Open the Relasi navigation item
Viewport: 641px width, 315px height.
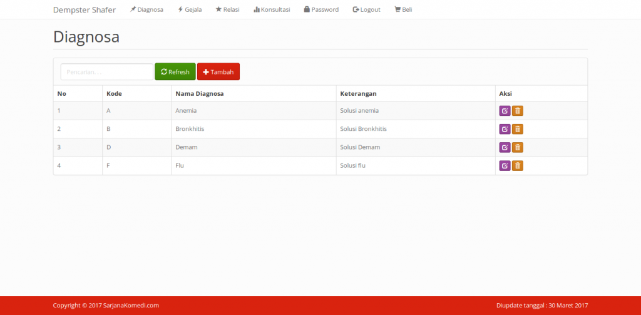[227, 9]
